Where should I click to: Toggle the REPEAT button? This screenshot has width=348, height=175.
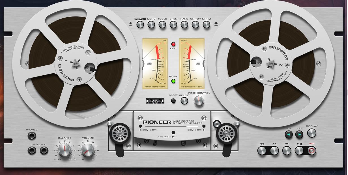coord(184,101)
